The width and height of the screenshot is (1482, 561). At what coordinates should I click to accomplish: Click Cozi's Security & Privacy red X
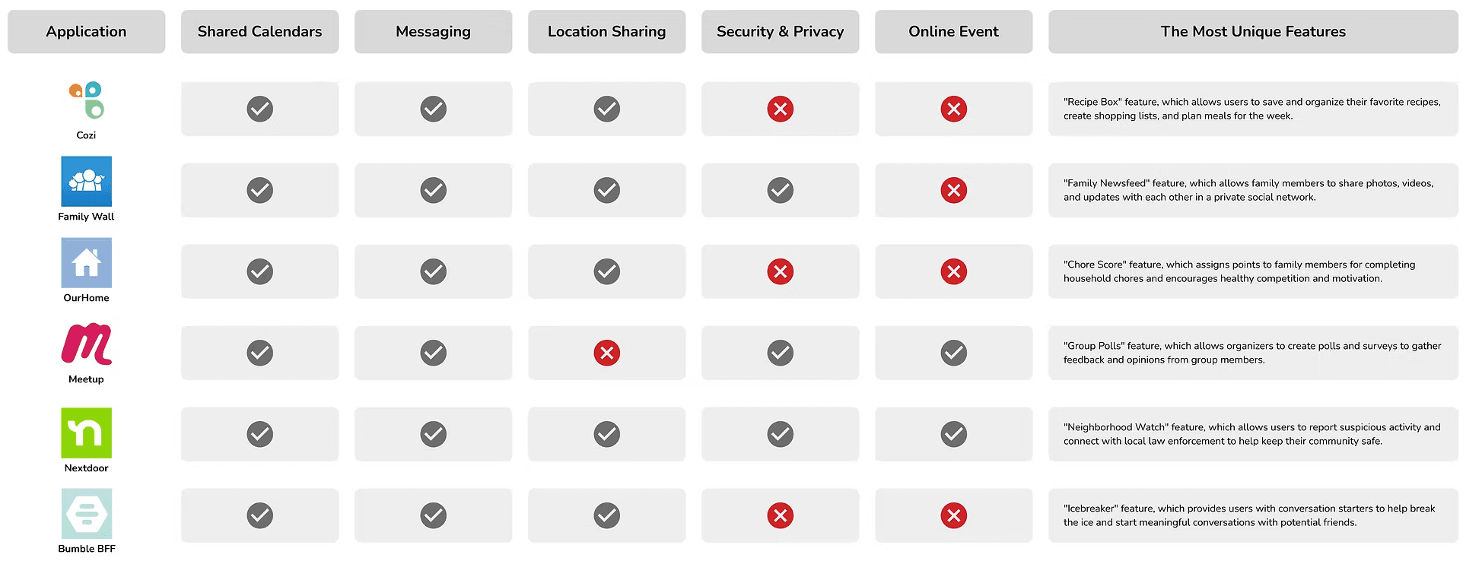pos(780,109)
